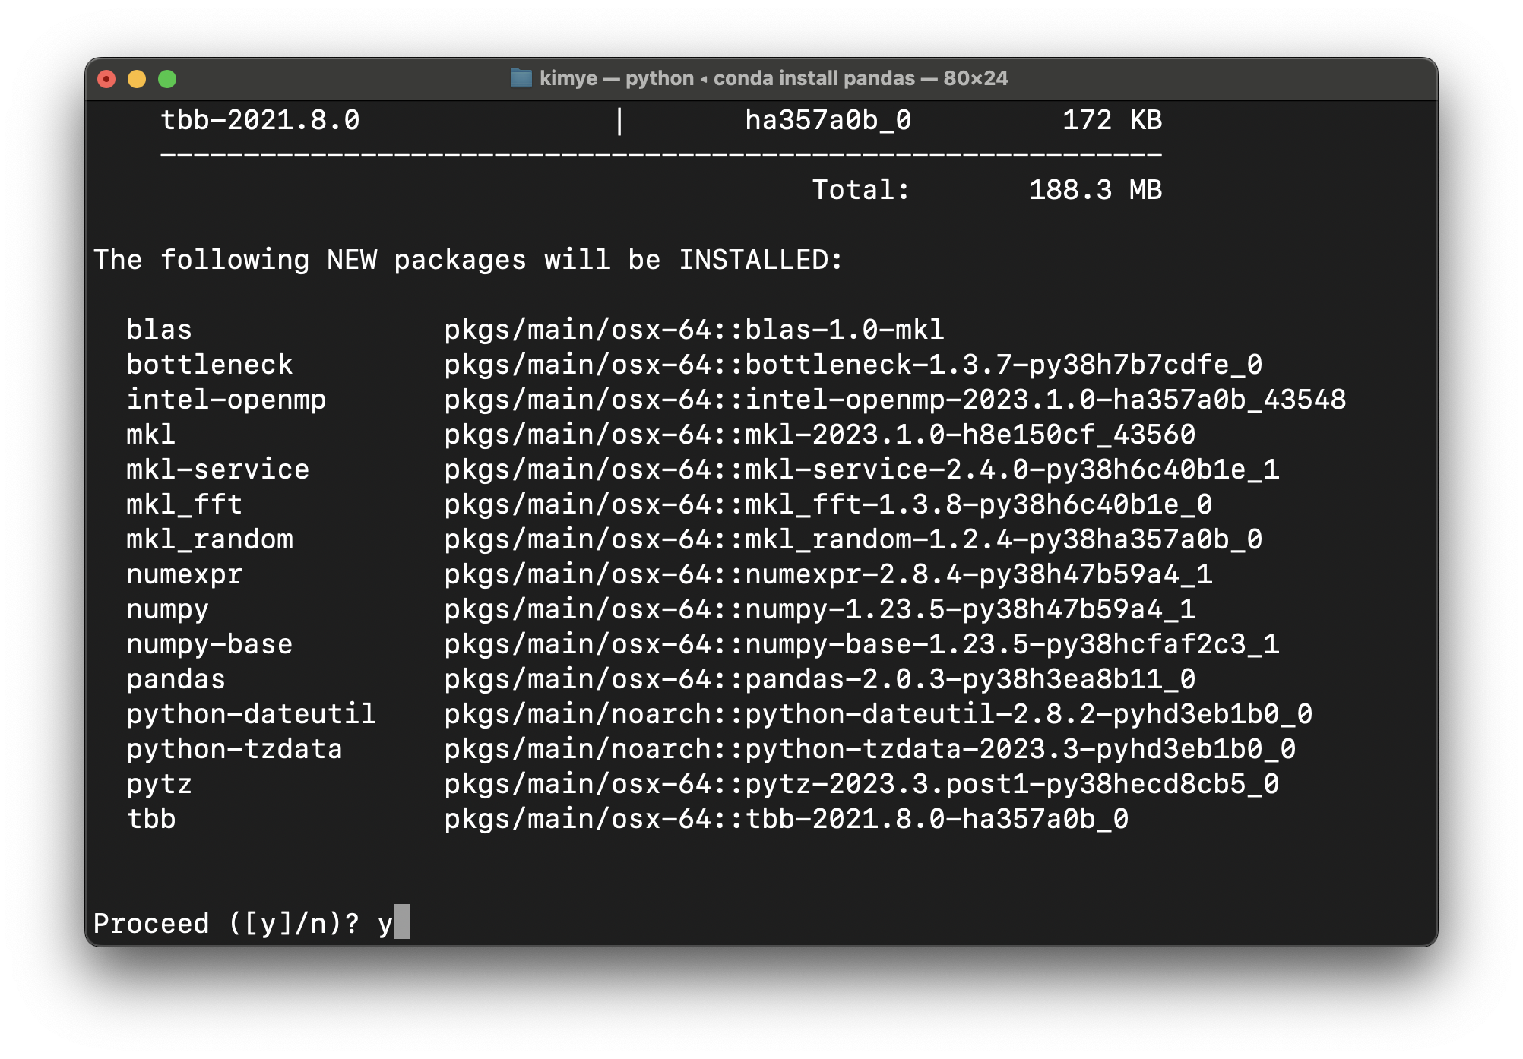
Task: Click the 'python-dateutil' package name
Action: point(251,714)
